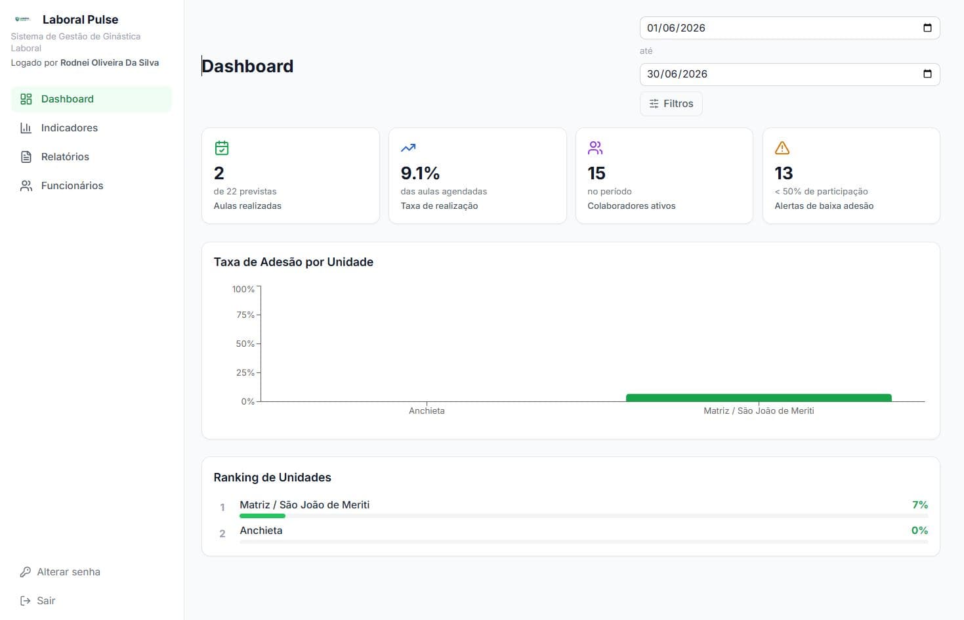Click the Ranking de Unidades heading
964x620 pixels.
[272, 477]
